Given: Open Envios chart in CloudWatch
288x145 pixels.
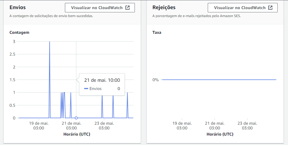Looking at the screenshot, I should (x=100, y=8).
